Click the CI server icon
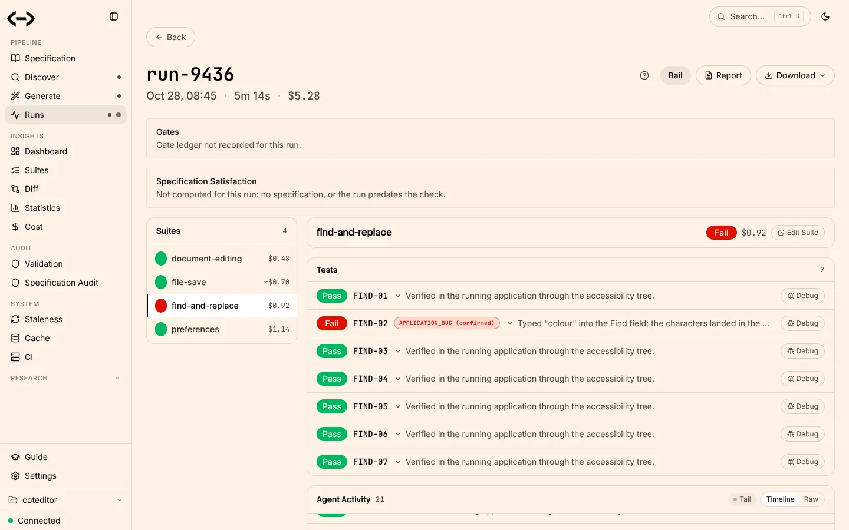The image size is (849, 530). click(x=15, y=357)
